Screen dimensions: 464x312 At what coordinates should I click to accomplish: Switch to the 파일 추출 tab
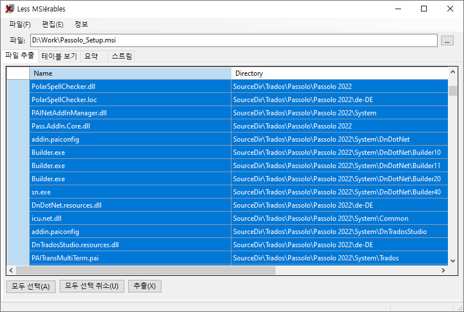point(20,56)
